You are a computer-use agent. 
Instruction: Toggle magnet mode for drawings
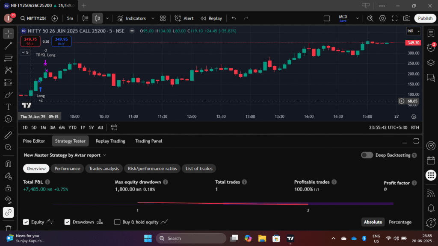point(9,164)
